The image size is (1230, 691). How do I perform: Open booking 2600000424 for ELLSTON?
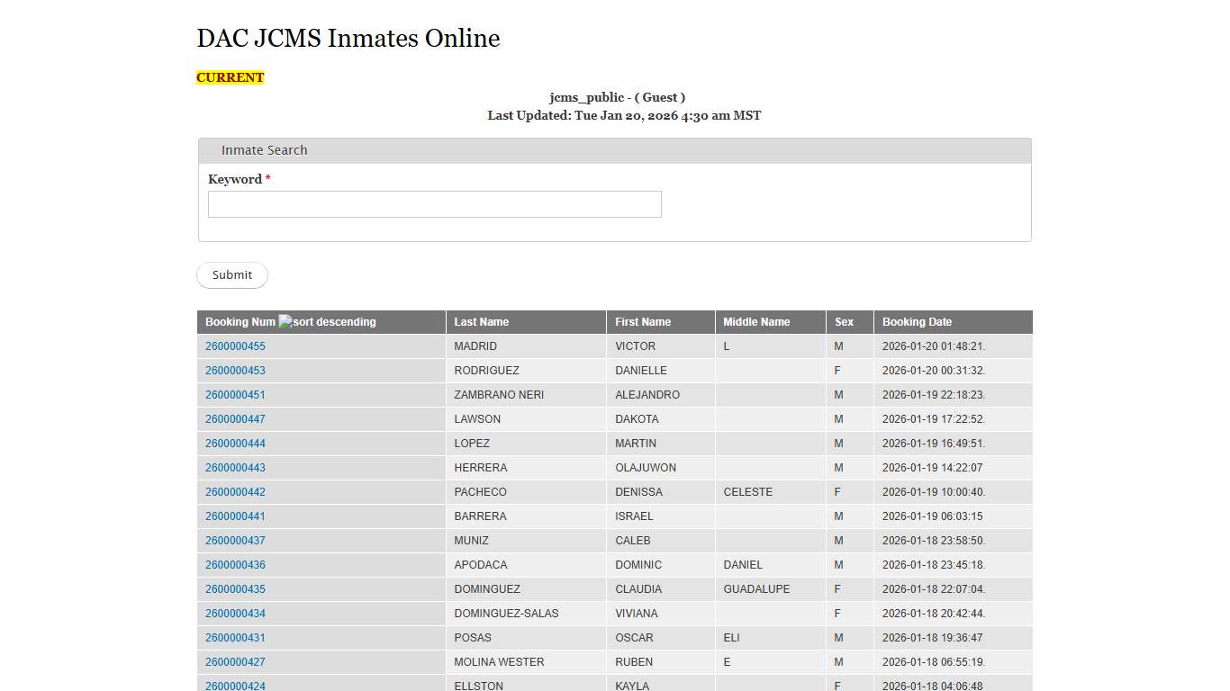[235, 685]
